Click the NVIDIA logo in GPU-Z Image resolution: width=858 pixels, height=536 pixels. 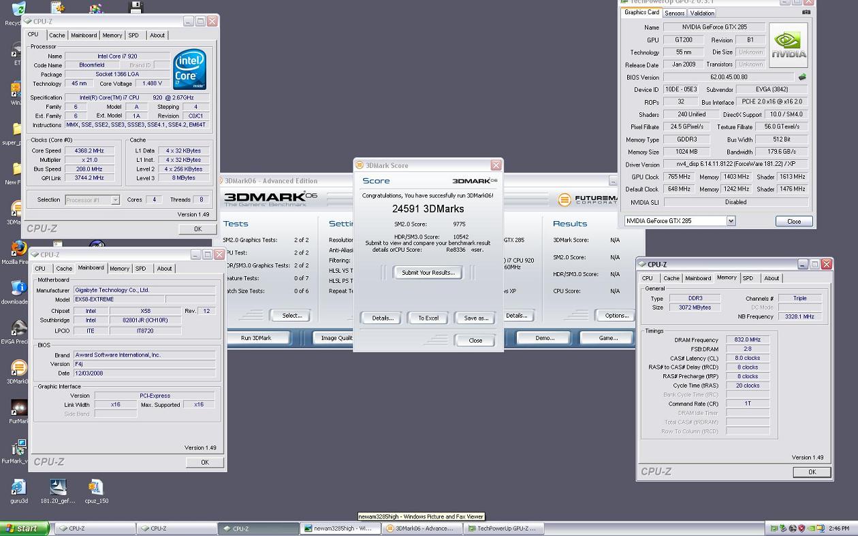[788, 46]
